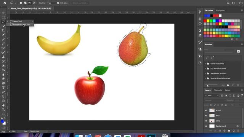Switch to the Channels tab
The height and width of the screenshot is (137, 244).
click(218, 90)
